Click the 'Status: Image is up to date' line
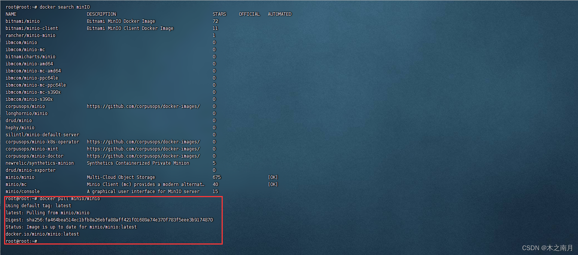This screenshot has height=255, width=578. pos(71,227)
